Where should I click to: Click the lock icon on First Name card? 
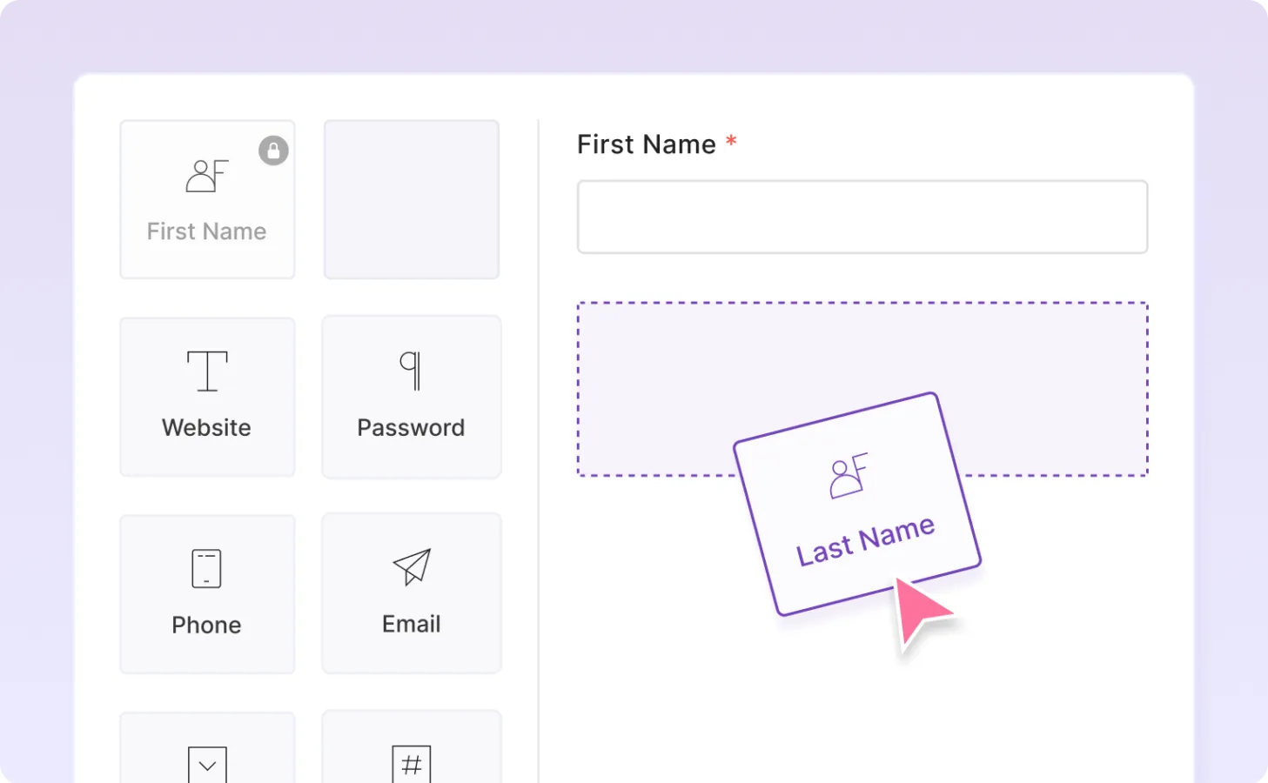click(273, 151)
